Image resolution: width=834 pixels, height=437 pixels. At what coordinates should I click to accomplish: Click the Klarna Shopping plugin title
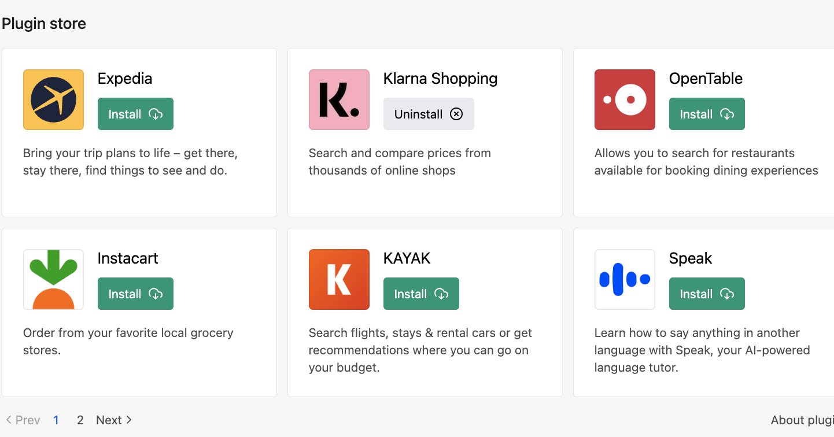pos(440,79)
